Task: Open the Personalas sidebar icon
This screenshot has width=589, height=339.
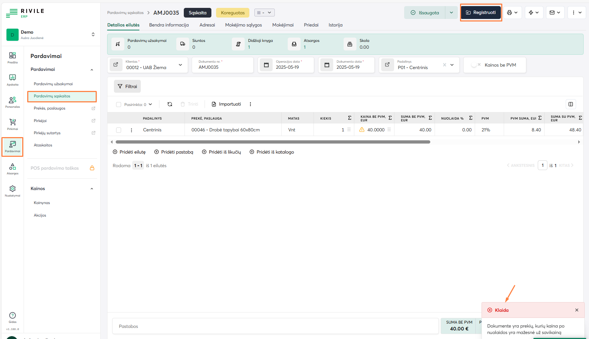Action: tap(13, 102)
